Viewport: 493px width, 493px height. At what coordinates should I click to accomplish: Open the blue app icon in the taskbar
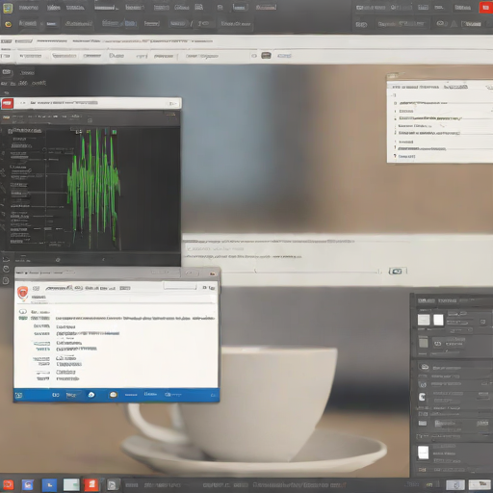tap(49, 485)
